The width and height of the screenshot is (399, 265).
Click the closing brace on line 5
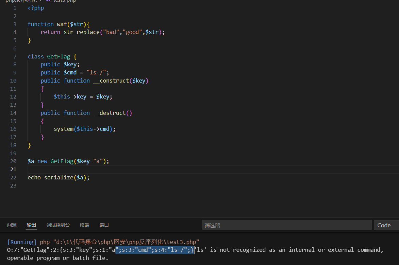point(29,40)
